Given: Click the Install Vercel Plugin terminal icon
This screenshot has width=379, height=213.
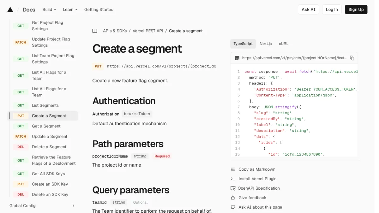Looking at the screenshot, I should (x=233, y=179).
